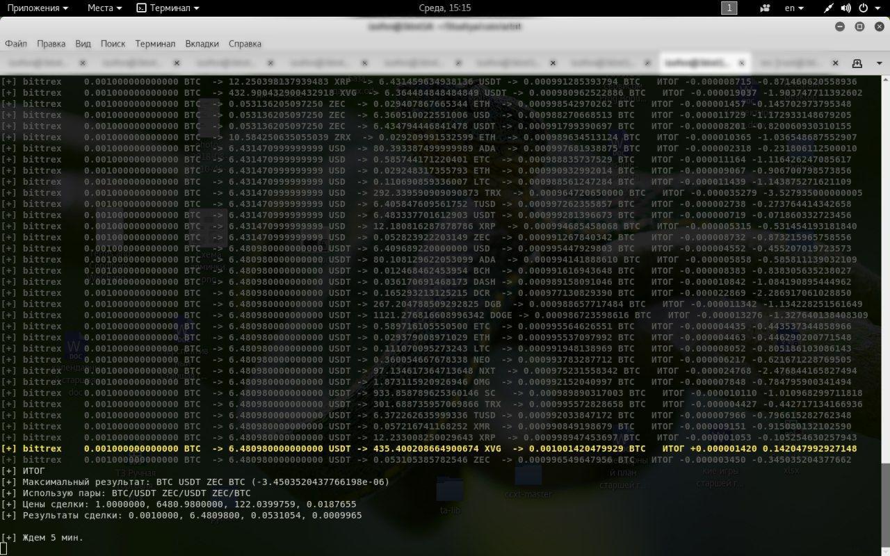Viewport: 890px width, 556px height.
Task: Open the Терминал app menu in the top panel
Action: click(168, 8)
